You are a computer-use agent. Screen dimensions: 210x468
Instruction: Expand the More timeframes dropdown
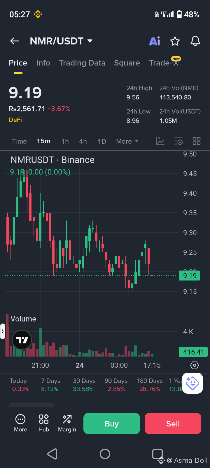pyautogui.click(x=127, y=141)
